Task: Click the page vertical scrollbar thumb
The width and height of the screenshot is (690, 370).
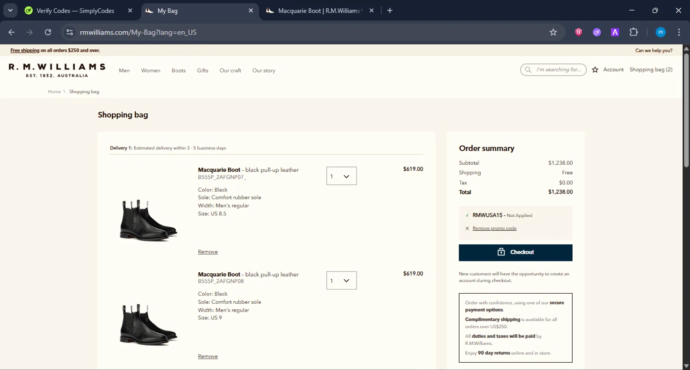Action: pyautogui.click(x=686, y=110)
